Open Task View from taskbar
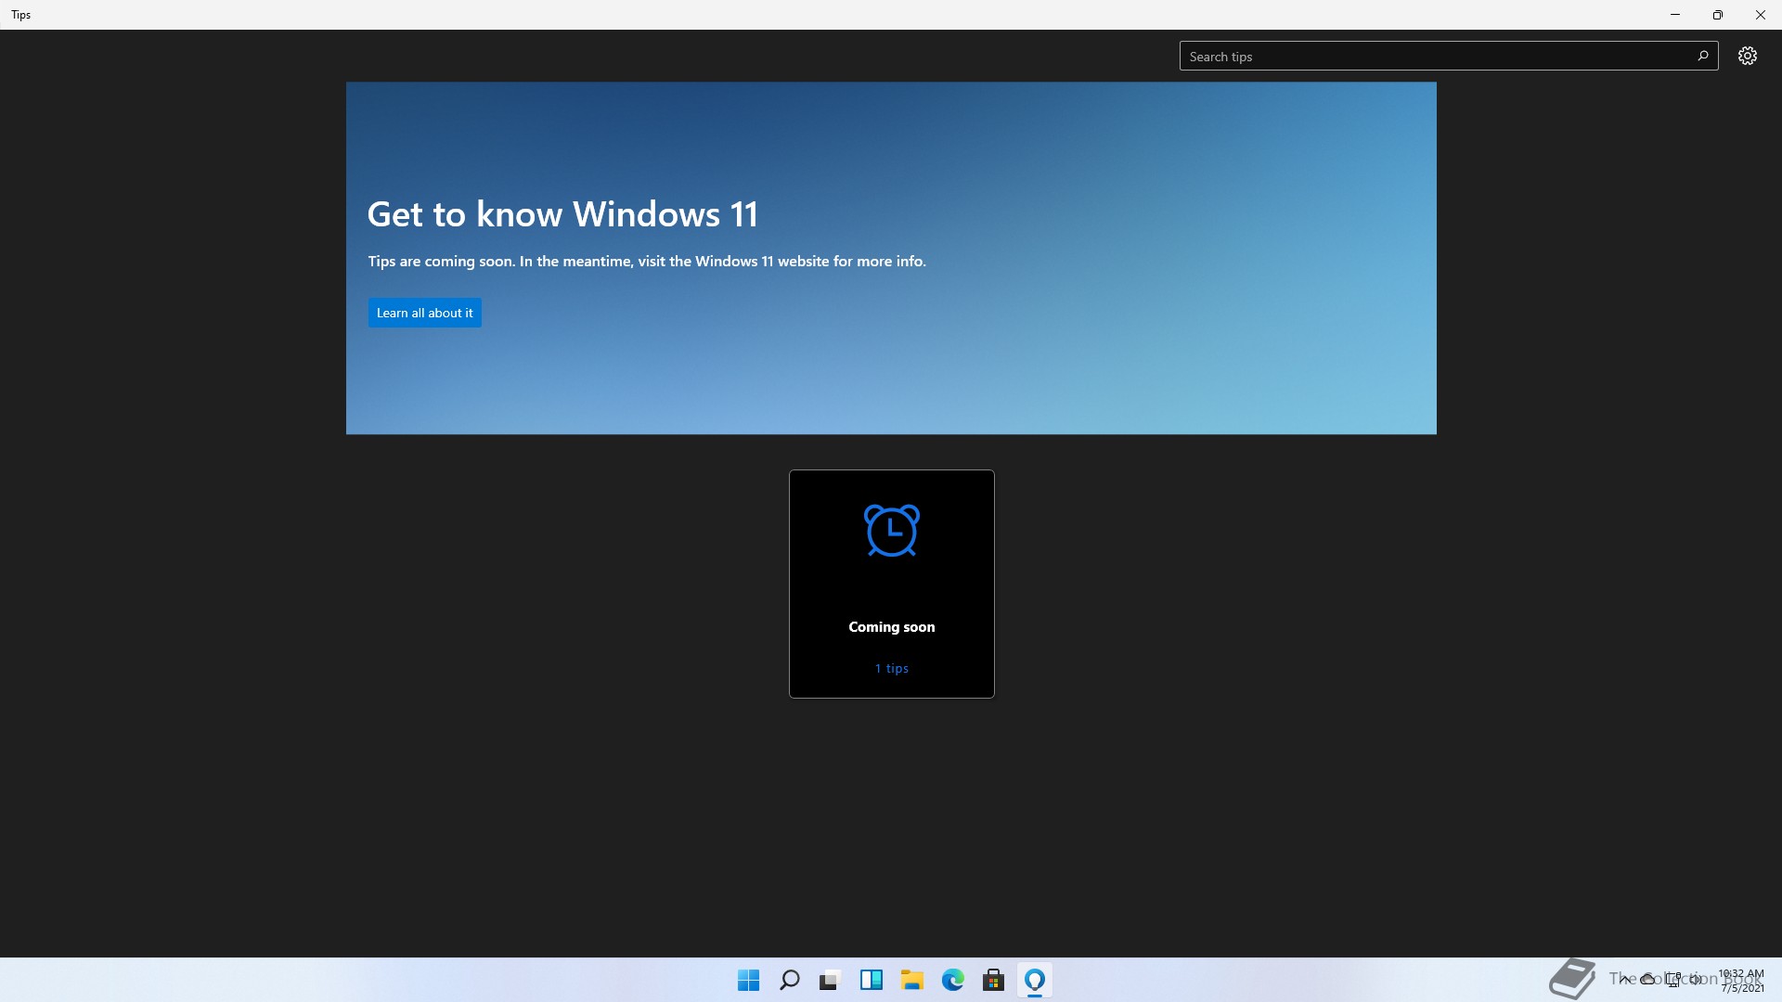The image size is (1782, 1002). pos(830,980)
